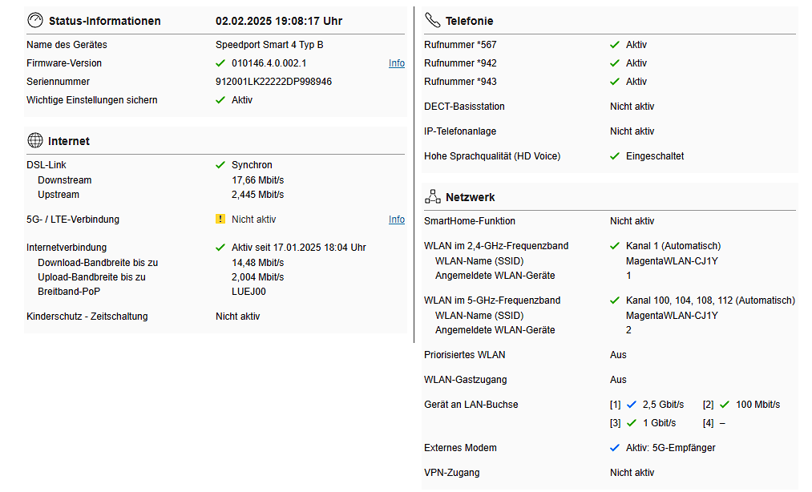
Task: Click the 2.4 GHz MagentaWLAN-CJ1Y SSID
Action: [x=672, y=260]
